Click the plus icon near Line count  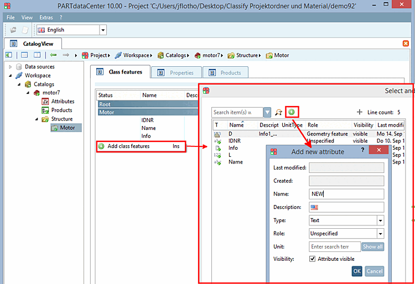click(x=359, y=112)
